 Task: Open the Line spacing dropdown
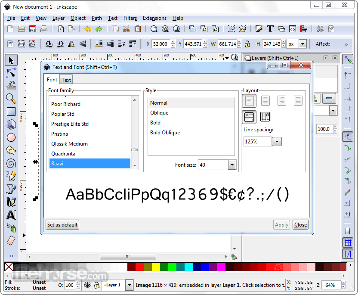tap(277, 141)
